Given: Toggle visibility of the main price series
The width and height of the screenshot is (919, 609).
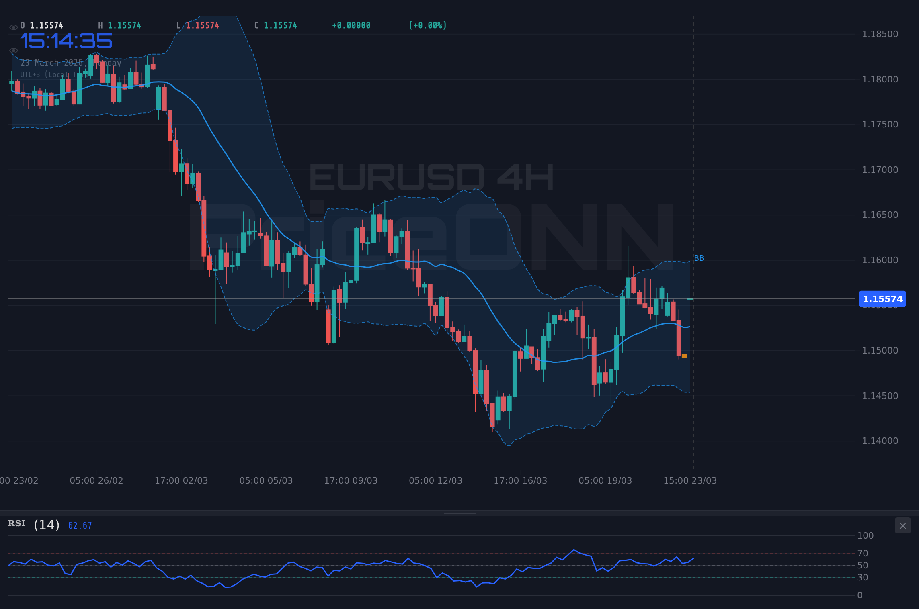Looking at the screenshot, I should (14, 27).
